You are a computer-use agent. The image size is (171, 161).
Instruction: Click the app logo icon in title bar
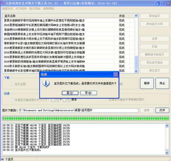[x=3, y=3]
